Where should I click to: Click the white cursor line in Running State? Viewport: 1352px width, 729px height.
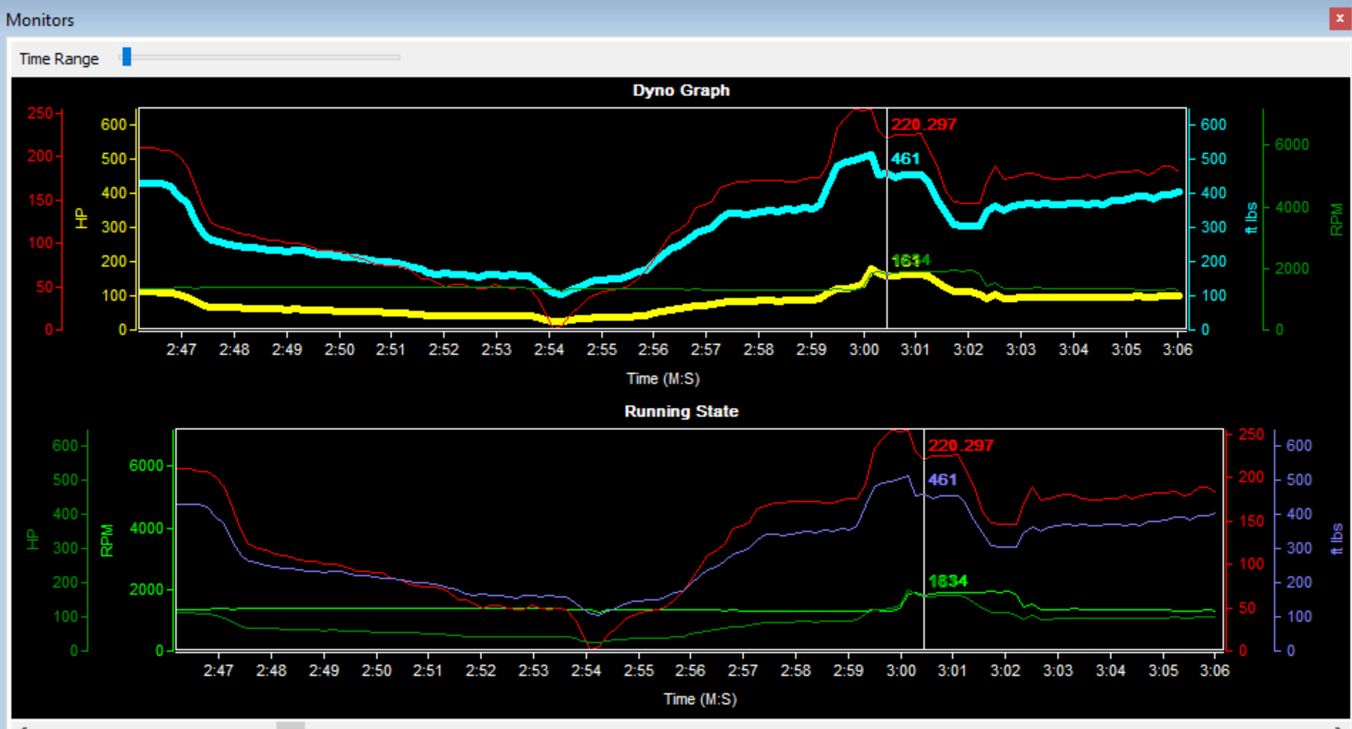pyautogui.click(x=924, y=541)
